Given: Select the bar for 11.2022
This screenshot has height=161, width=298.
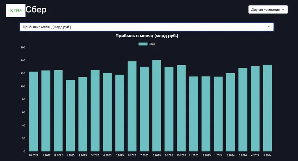Looking at the screenshot, I should (46, 111).
